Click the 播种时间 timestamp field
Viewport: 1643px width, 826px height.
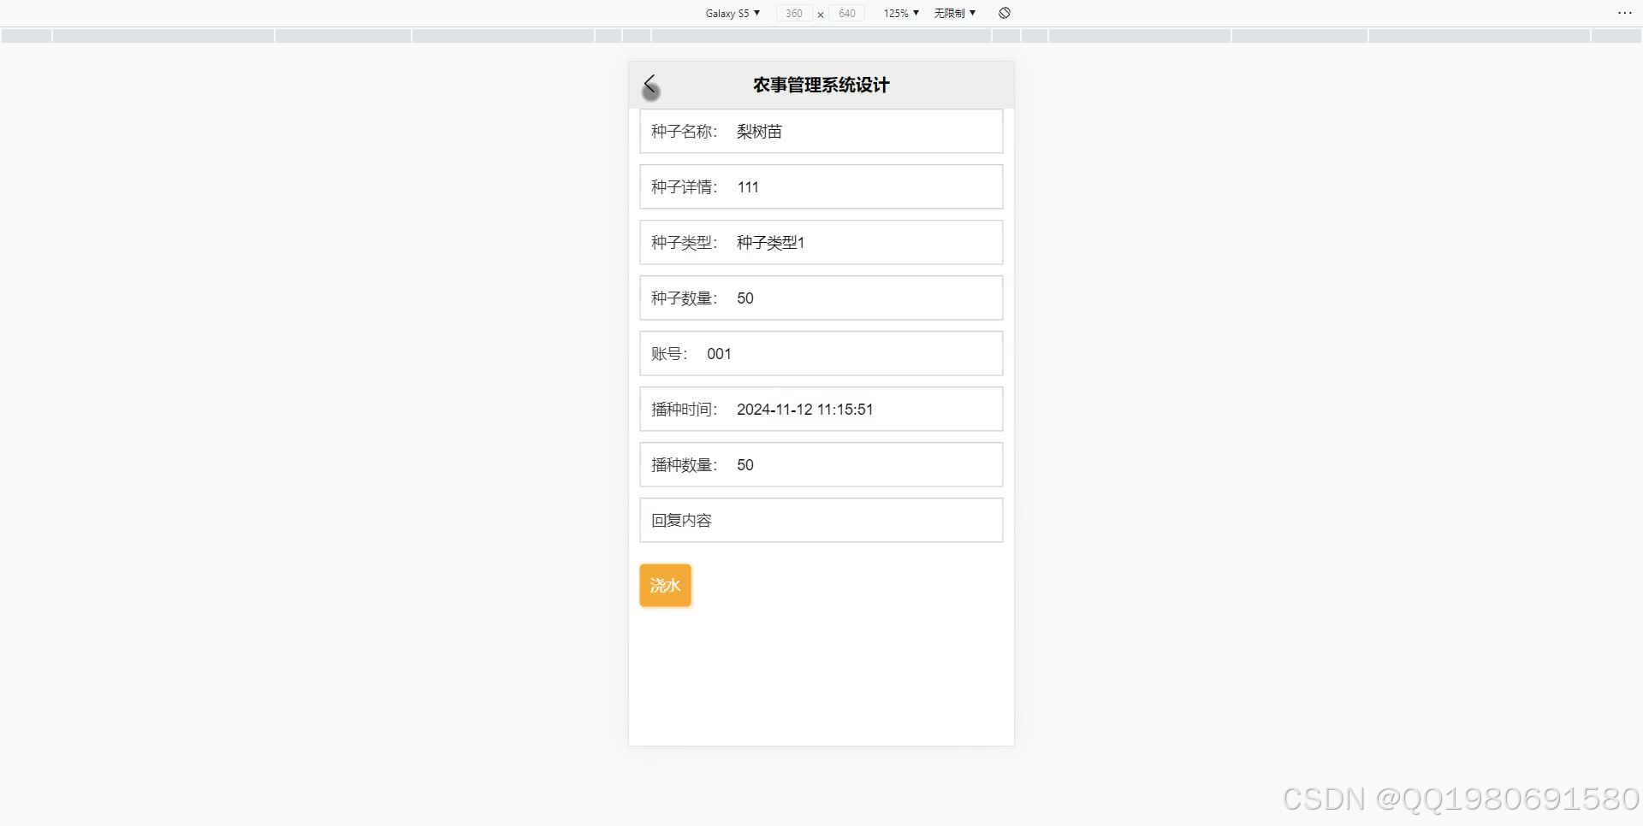point(821,409)
